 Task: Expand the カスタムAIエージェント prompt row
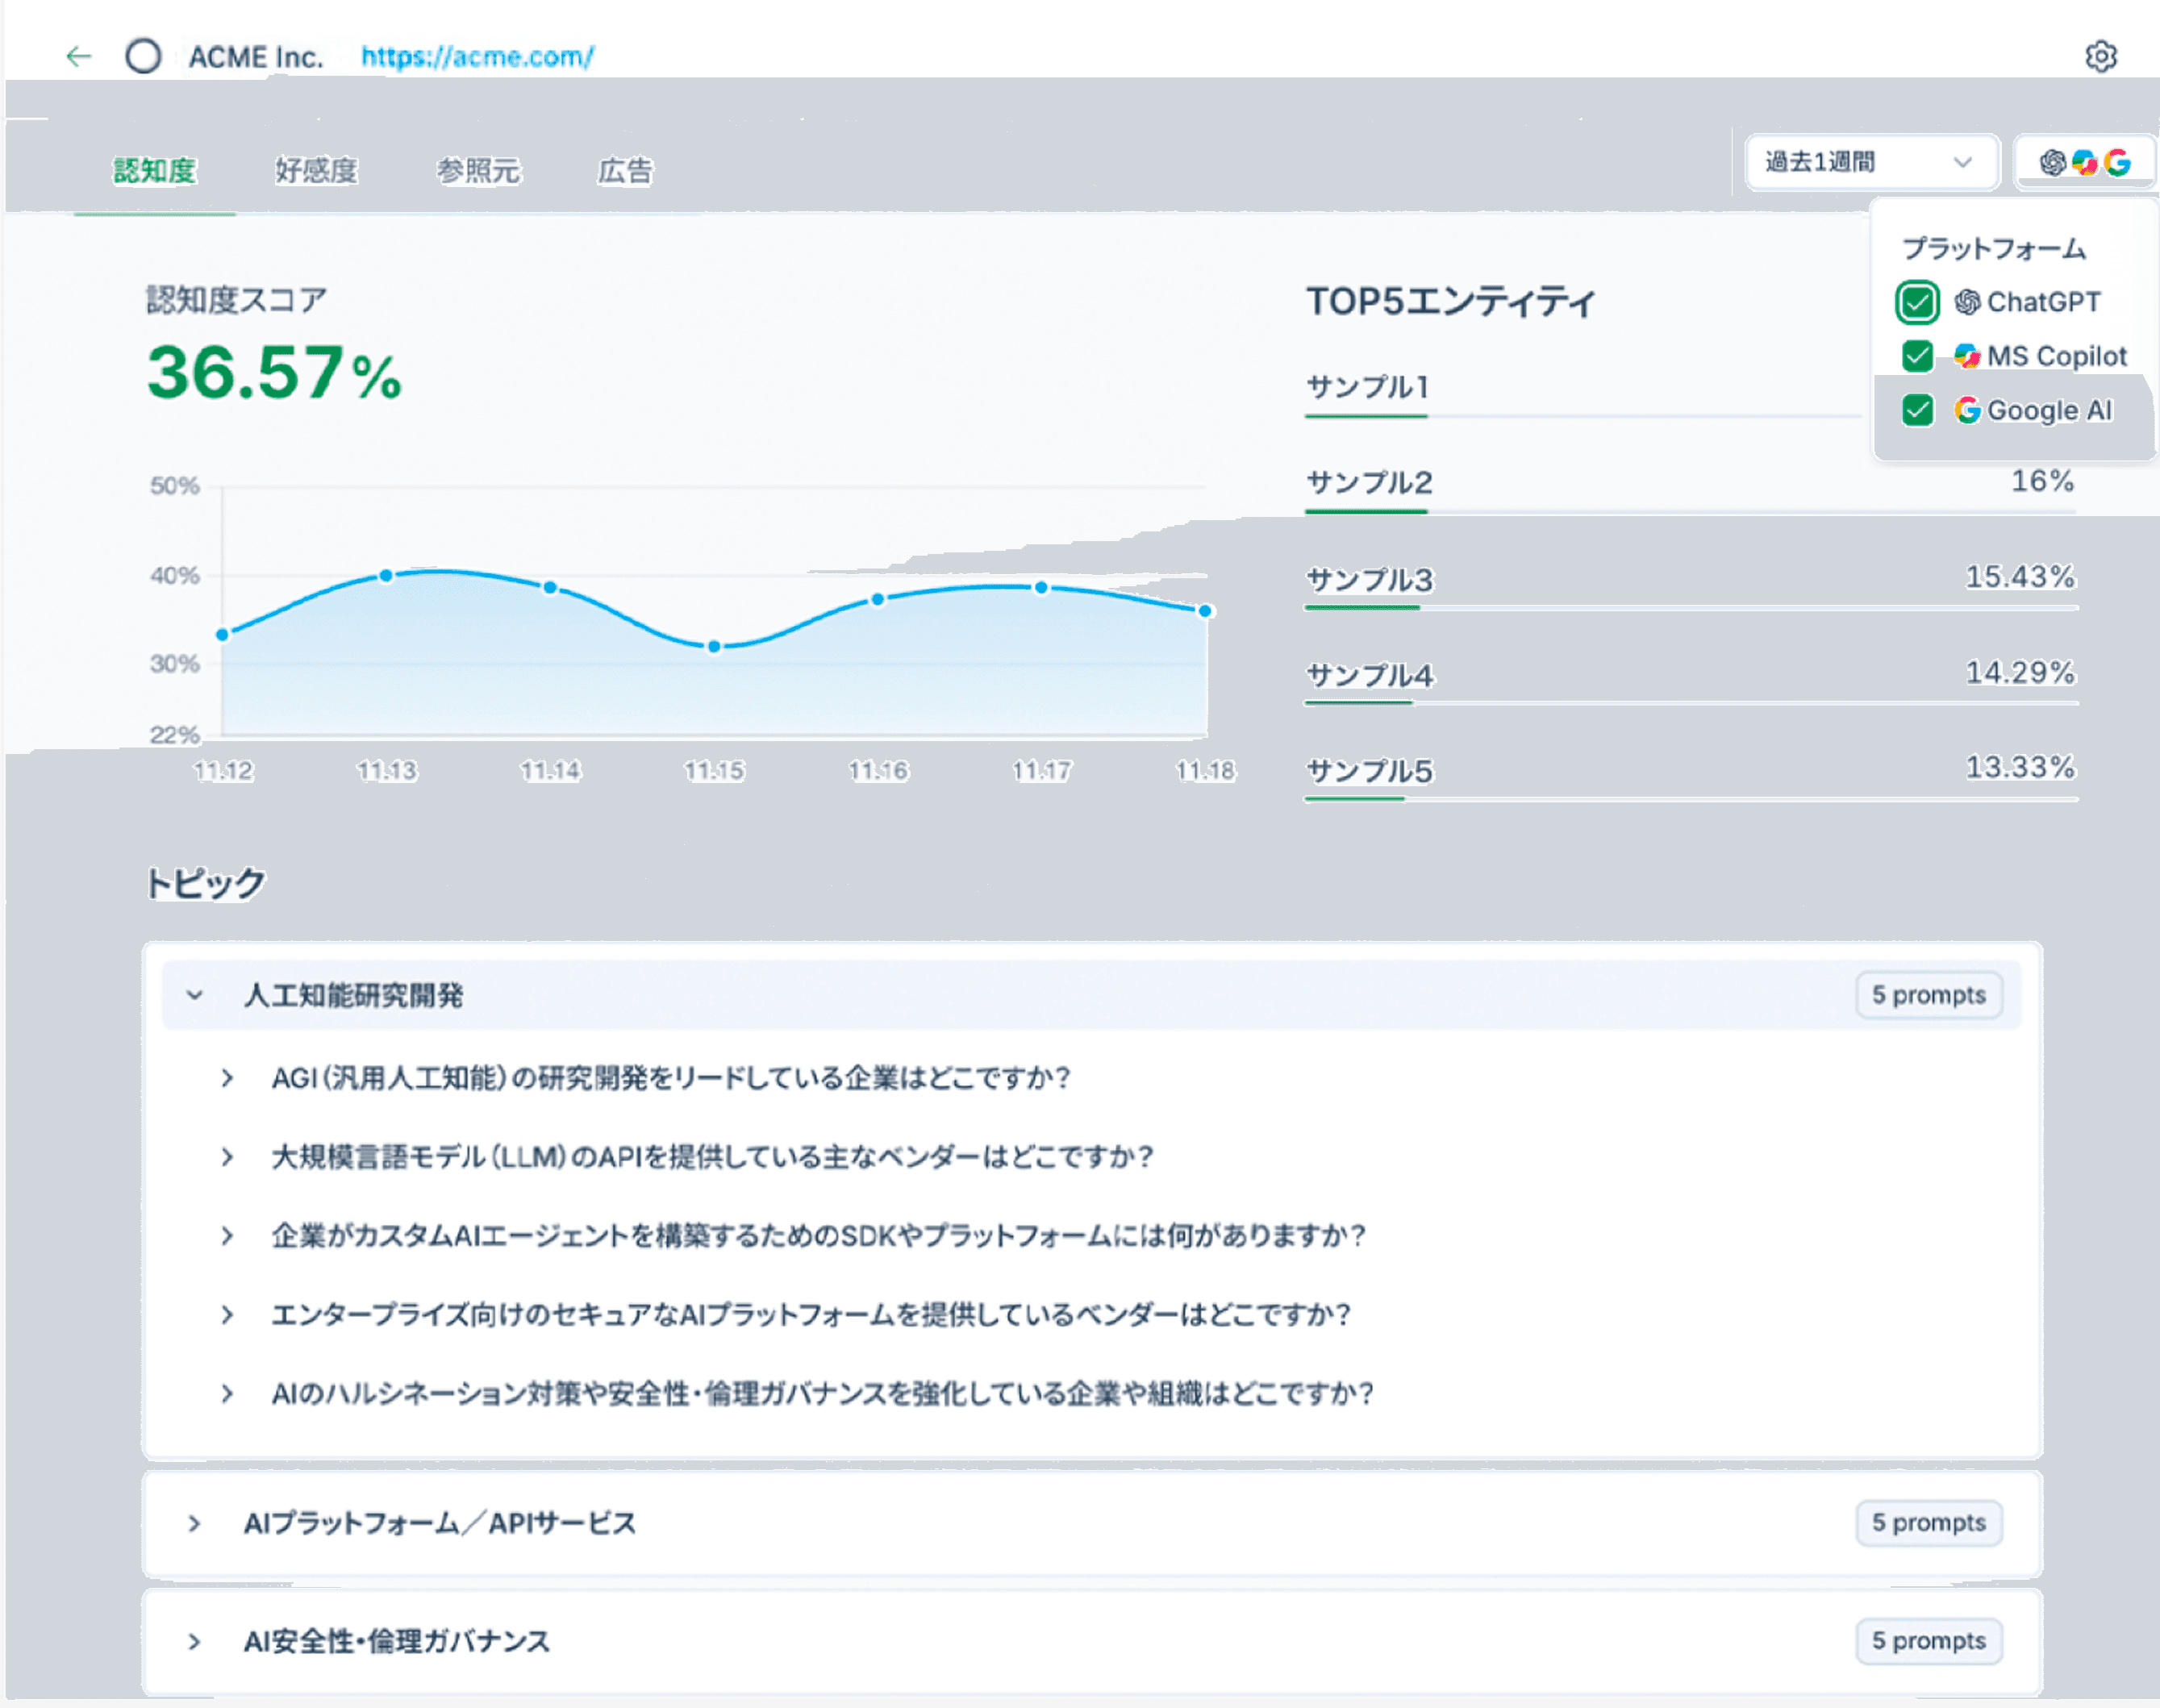(227, 1236)
